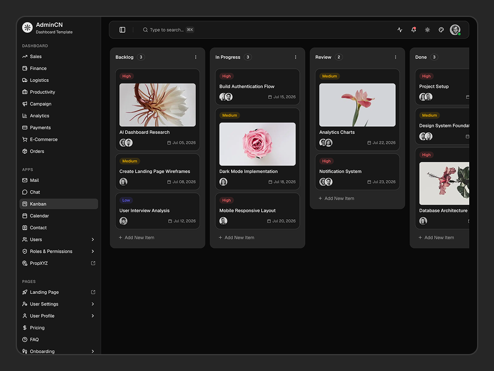494x371 pixels.
Task: Open Project Setup card title
Action: (434, 87)
